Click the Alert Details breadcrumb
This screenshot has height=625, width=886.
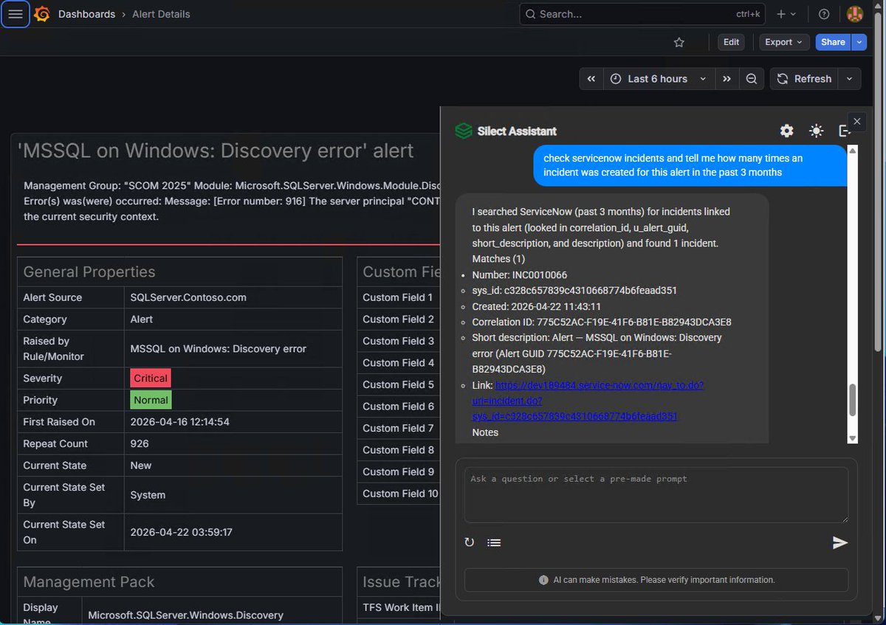click(x=161, y=14)
